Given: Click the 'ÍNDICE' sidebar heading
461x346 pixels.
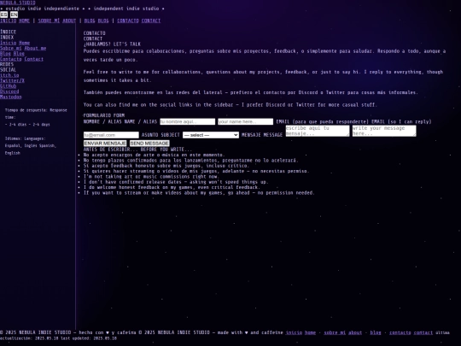Looking at the screenshot, I should pos(9,32).
